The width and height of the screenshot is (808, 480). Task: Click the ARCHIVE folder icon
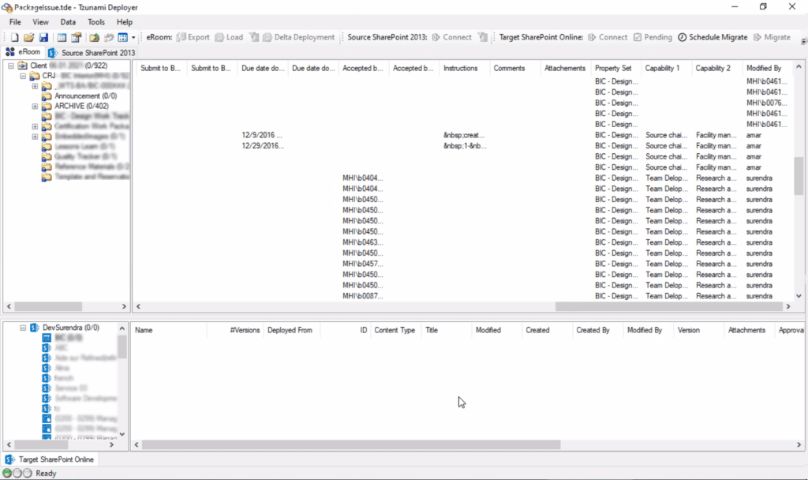click(47, 107)
